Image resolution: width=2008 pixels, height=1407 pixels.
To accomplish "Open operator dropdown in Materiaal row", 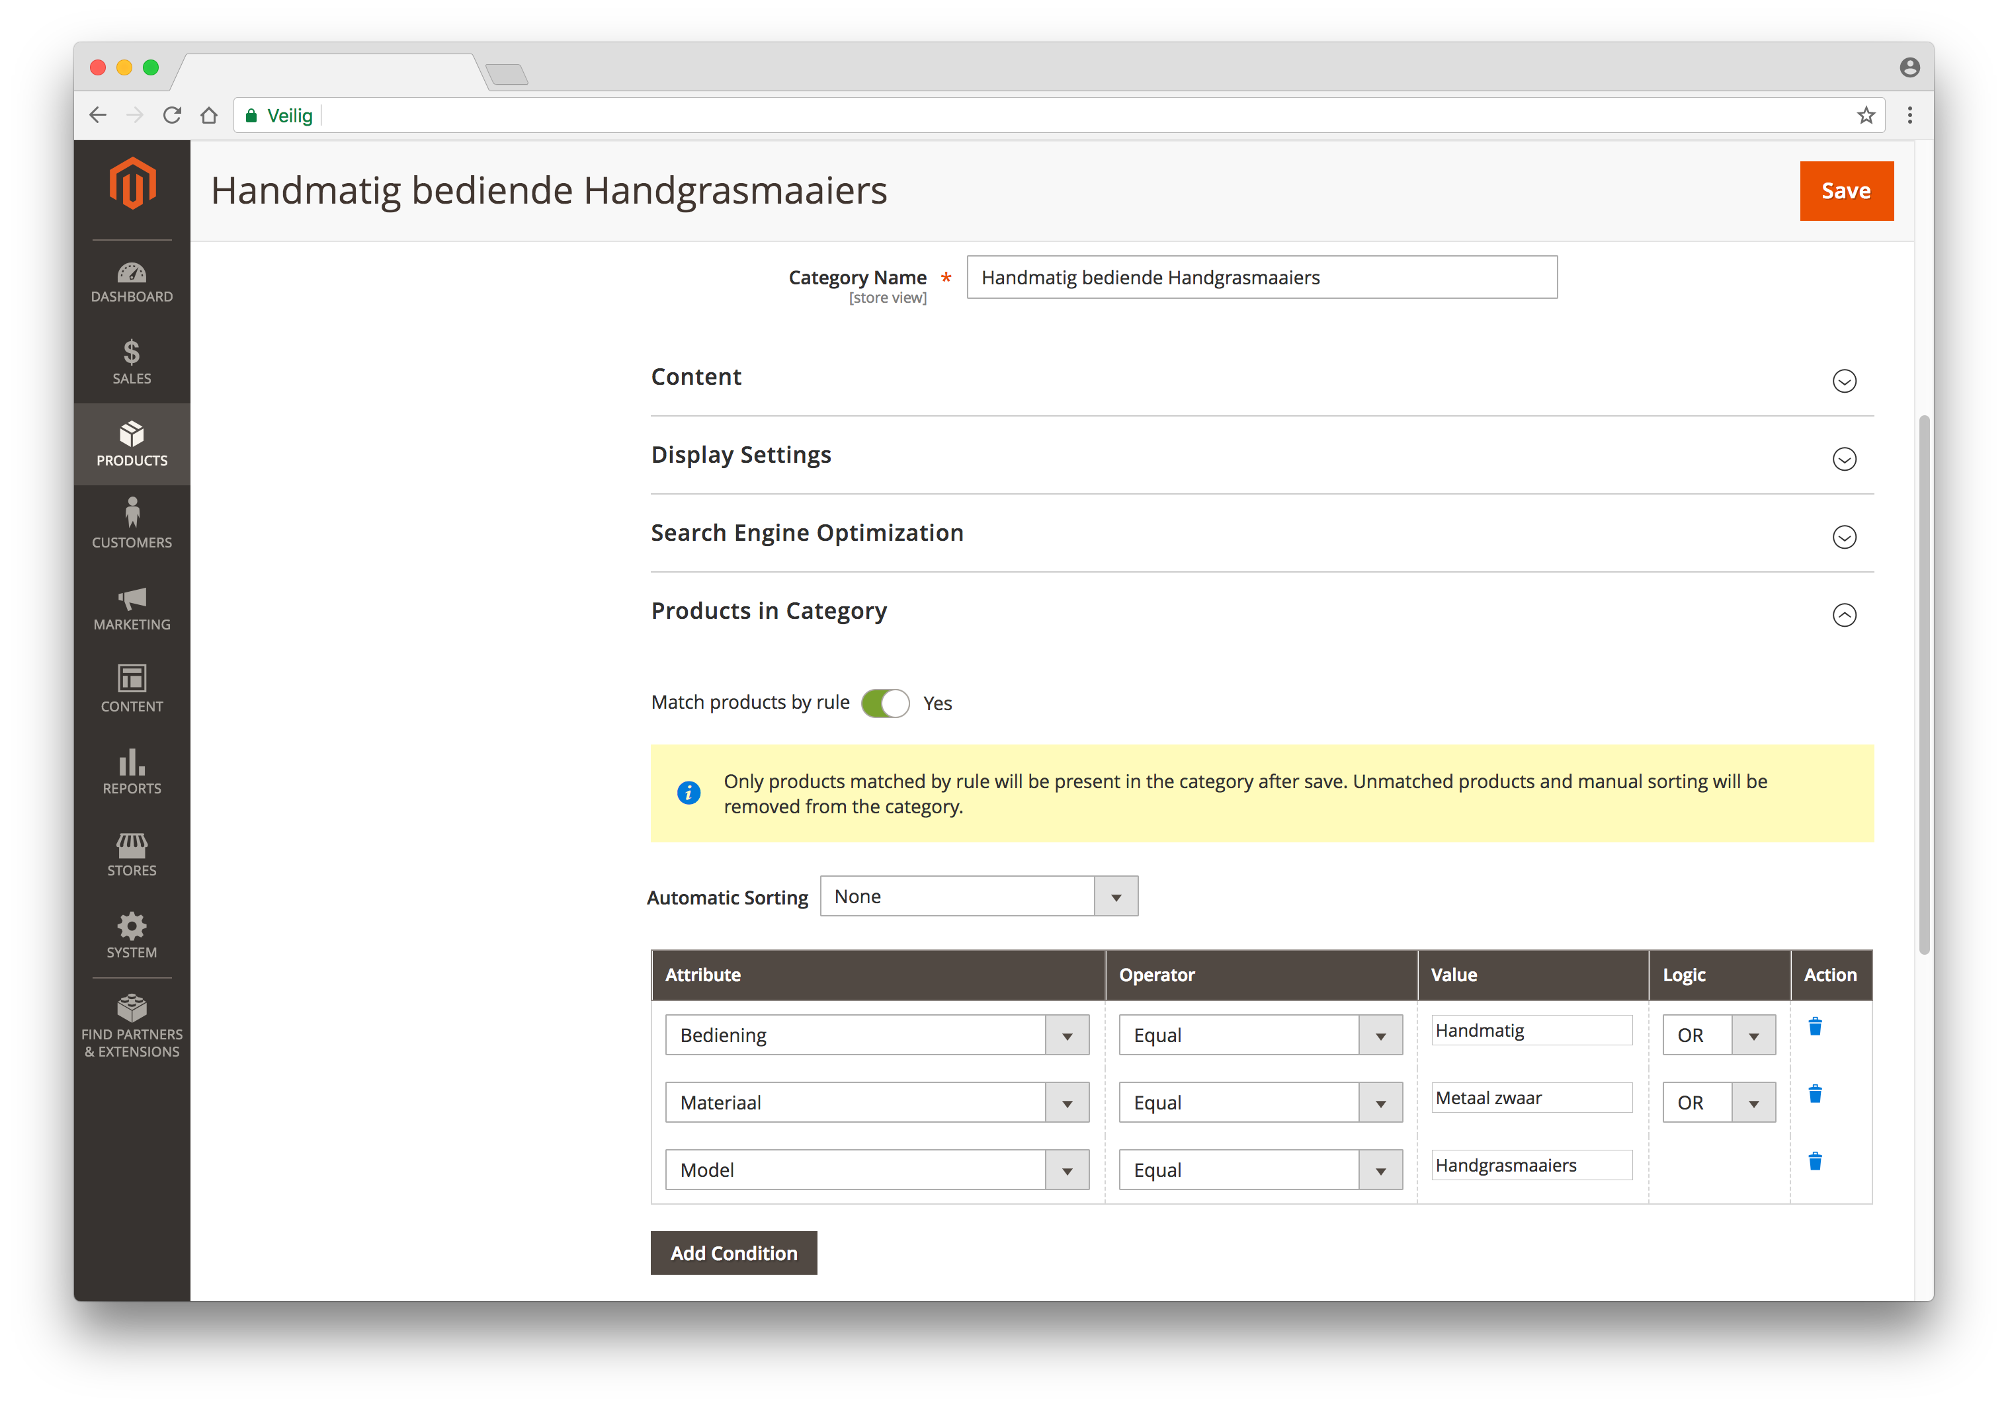I will tap(1260, 1103).
